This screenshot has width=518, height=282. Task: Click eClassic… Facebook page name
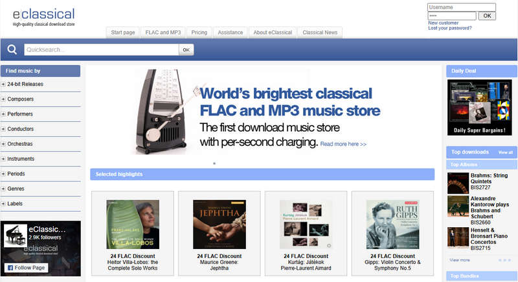[x=47, y=229]
